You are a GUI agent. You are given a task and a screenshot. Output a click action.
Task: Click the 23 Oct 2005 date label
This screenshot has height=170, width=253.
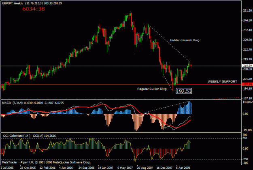[x=28, y=168]
